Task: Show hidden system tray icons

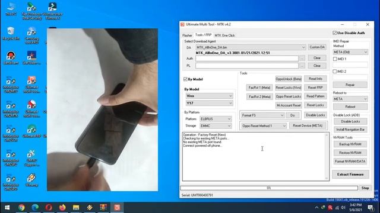Action: coord(316,208)
